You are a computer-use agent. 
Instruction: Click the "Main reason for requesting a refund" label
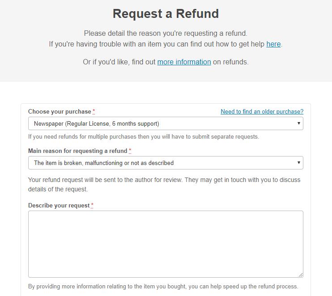coord(77,151)
